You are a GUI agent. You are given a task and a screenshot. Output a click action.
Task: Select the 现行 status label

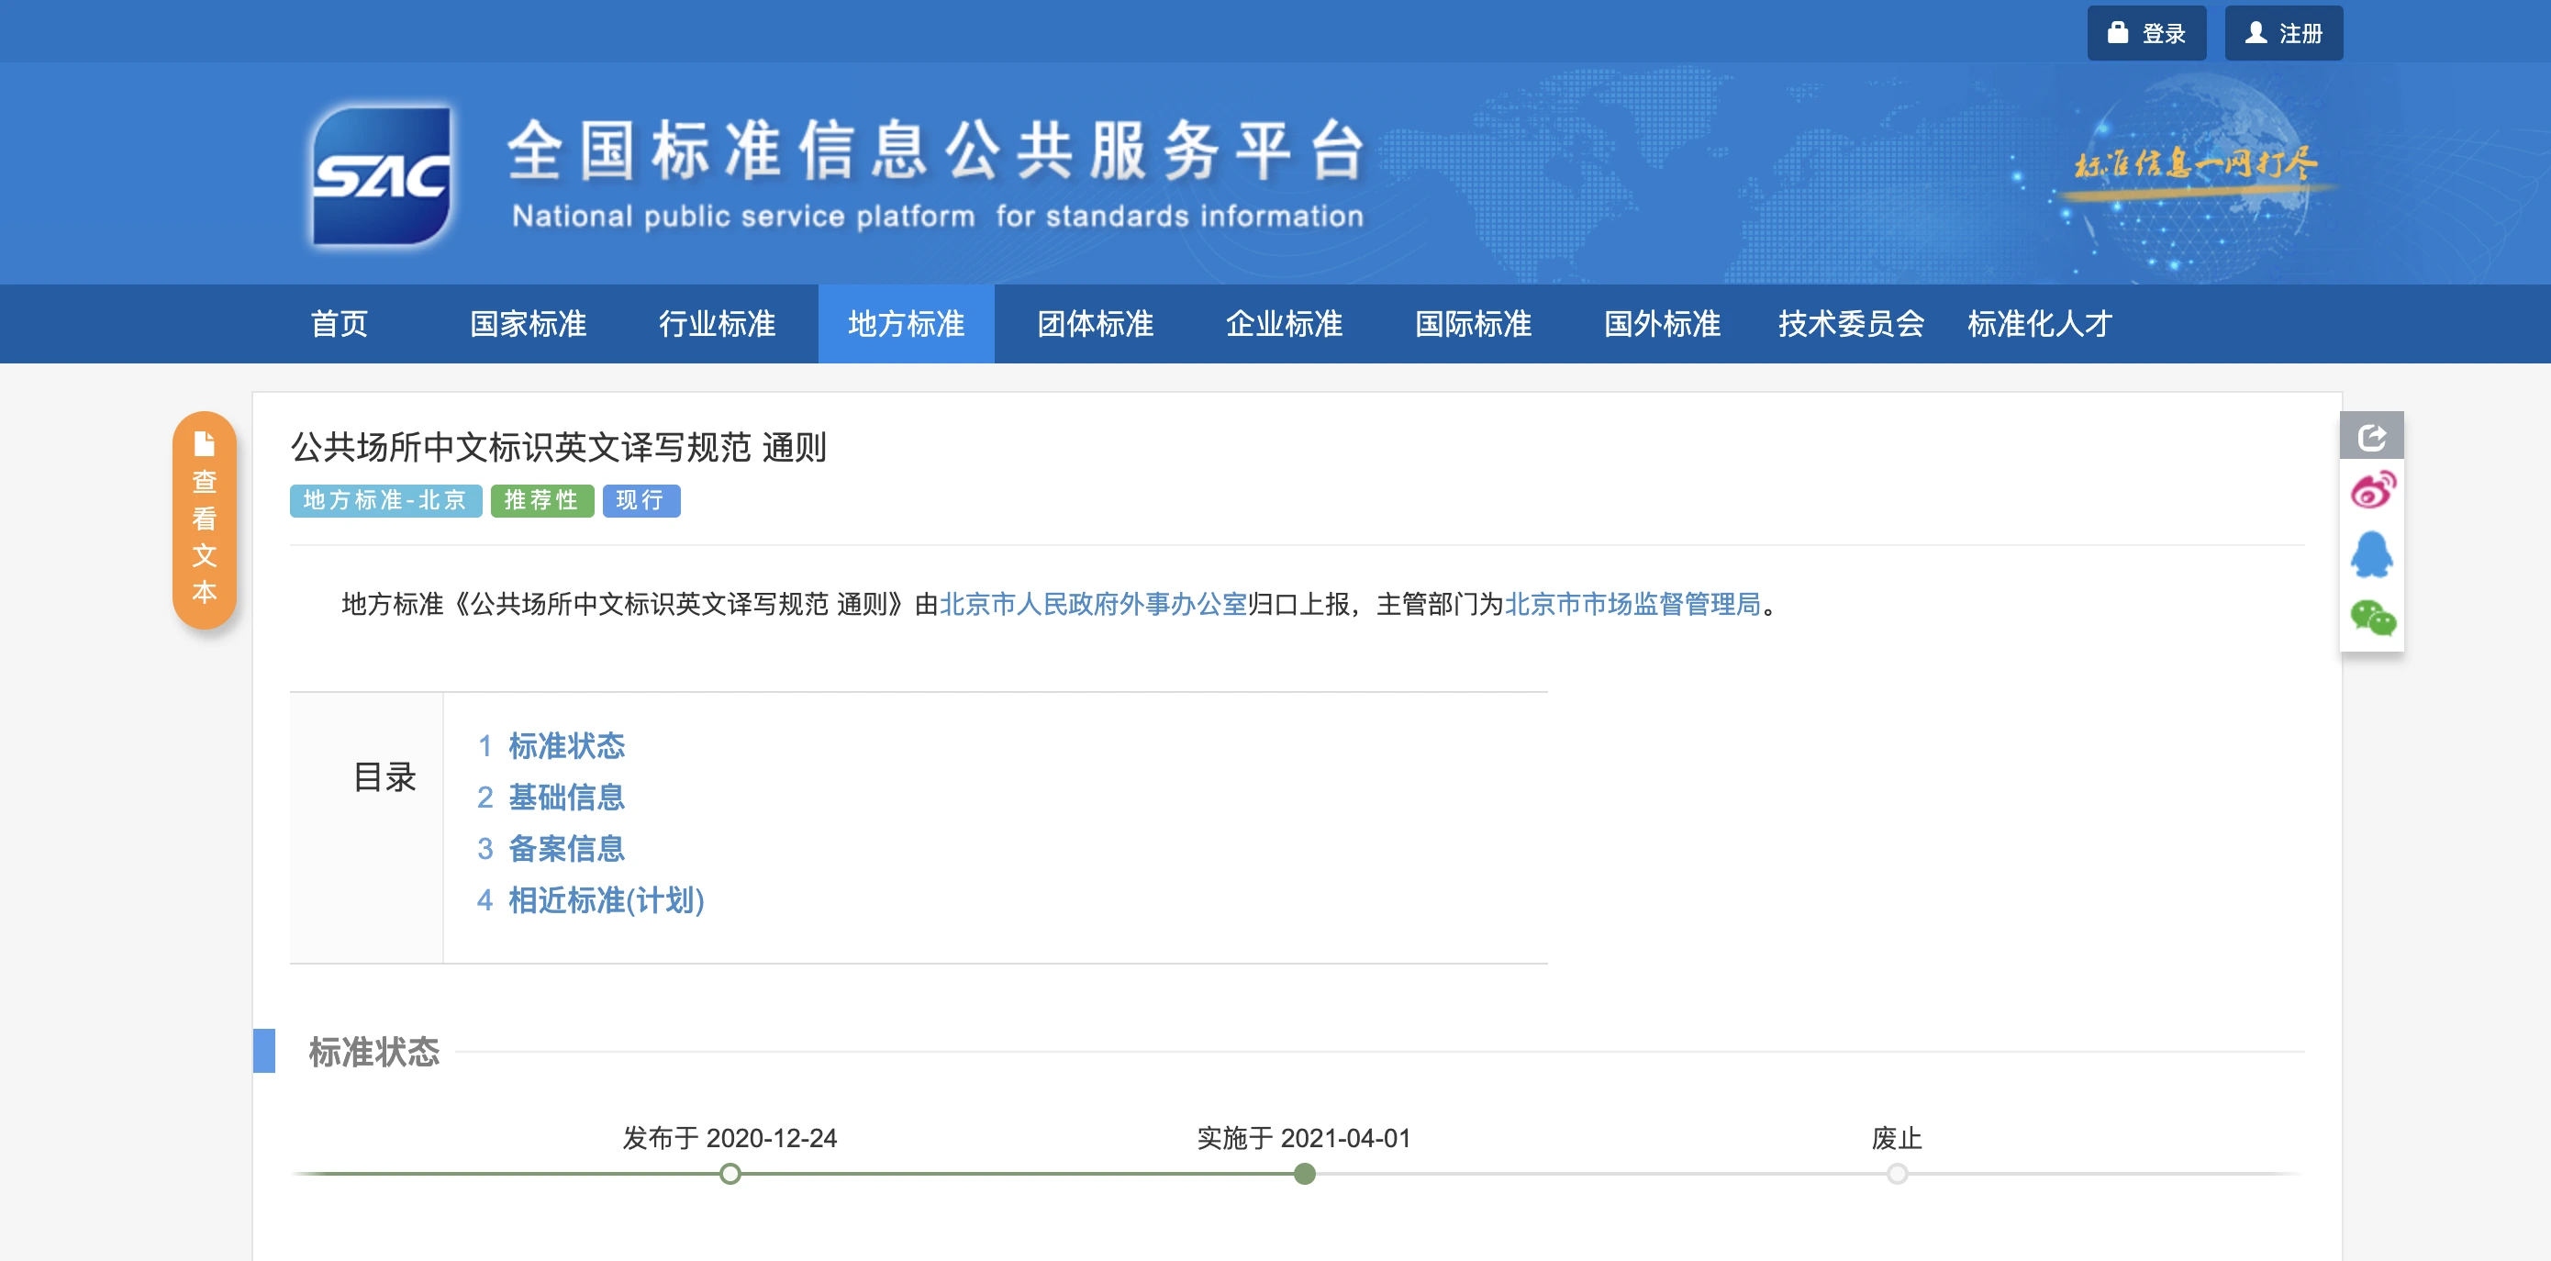pos(641,501)
